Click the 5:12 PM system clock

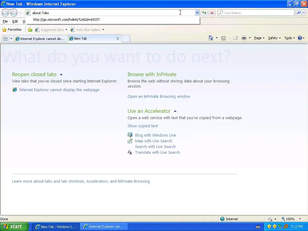(297, 227)
